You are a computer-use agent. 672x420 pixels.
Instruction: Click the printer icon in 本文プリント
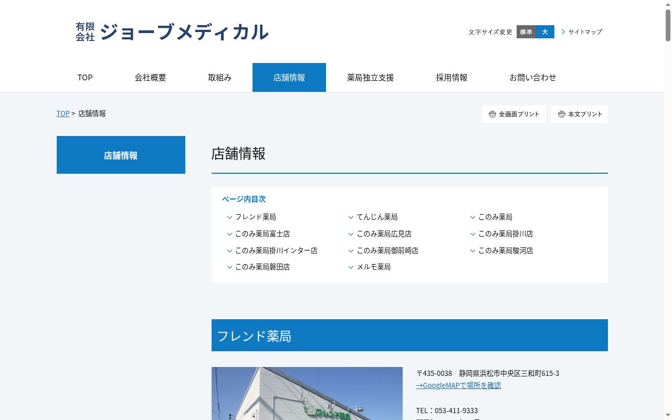point(561,114)
